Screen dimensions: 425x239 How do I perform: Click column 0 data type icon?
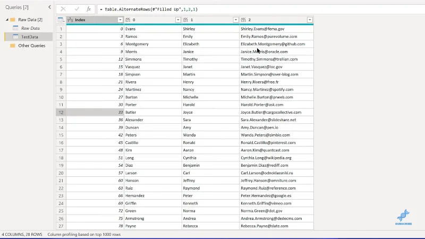[128, 20]
